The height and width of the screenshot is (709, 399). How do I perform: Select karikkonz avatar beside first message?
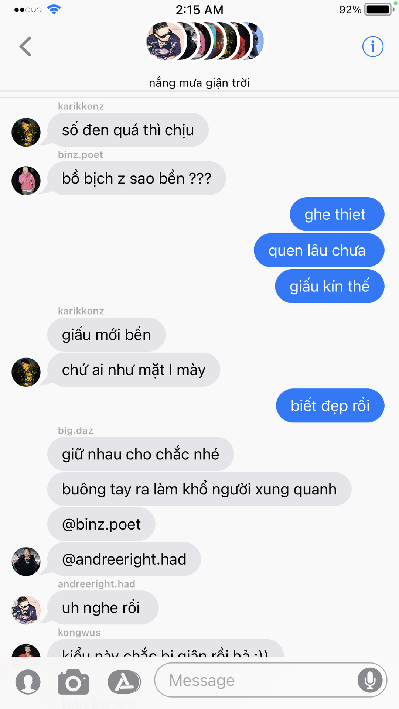[26, 132]
